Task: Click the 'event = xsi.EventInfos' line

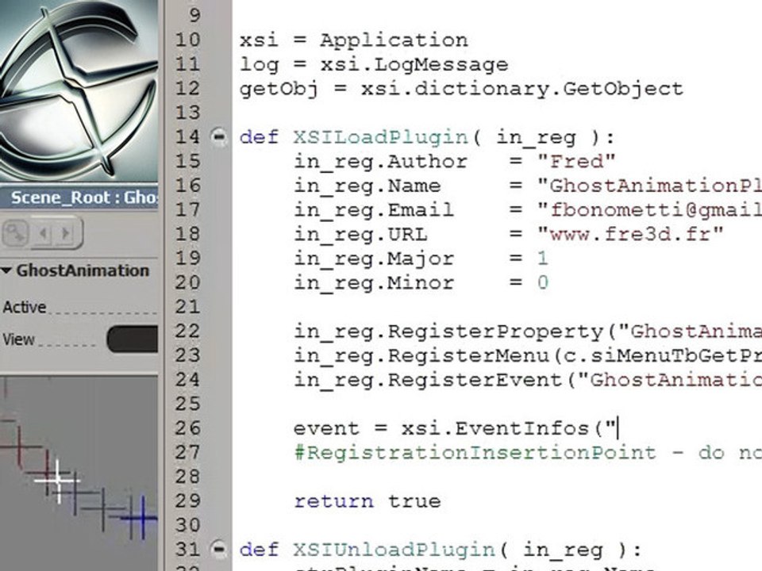Action: pyautogui.click(x=455, y=429)
